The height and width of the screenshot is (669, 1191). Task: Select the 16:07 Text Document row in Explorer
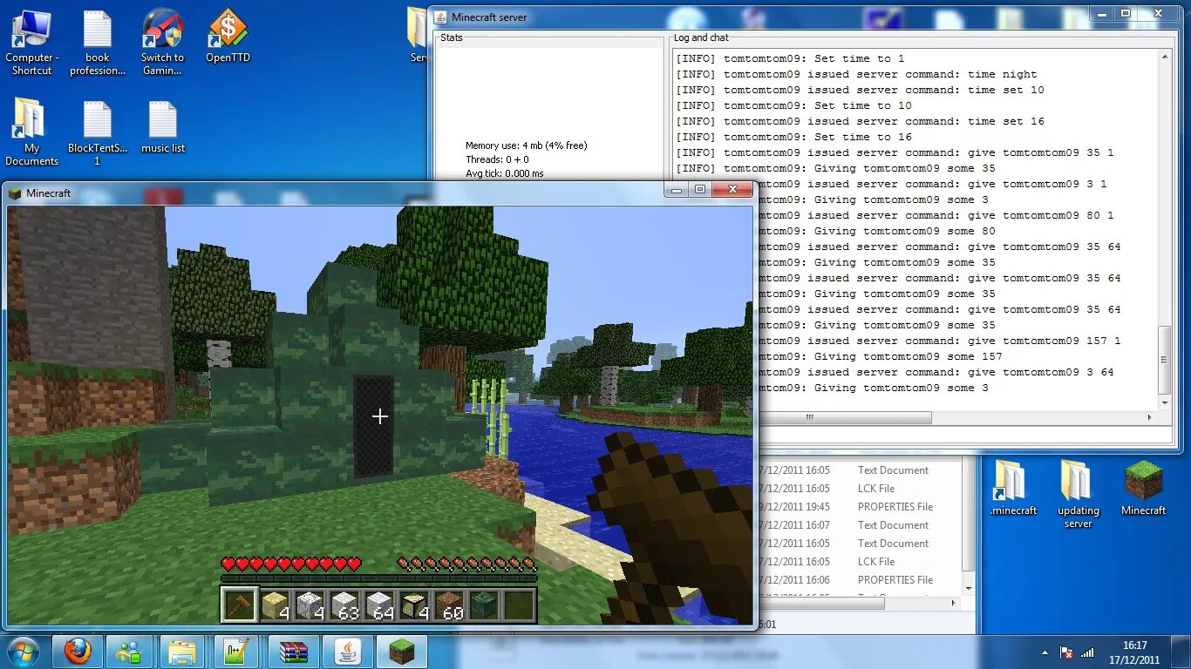point(859,524)
